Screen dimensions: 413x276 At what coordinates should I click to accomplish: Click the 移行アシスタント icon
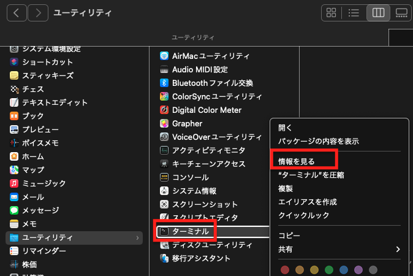tap(164, 258)
